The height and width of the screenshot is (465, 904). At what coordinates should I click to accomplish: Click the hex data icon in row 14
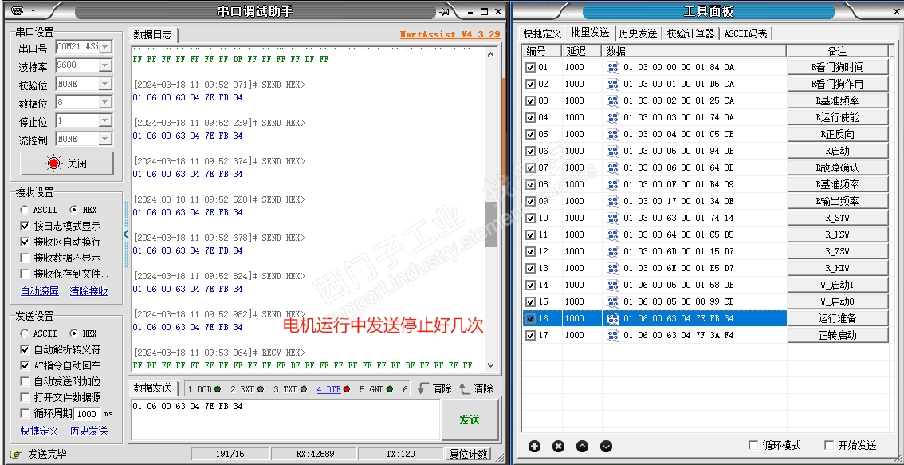tap(613, 285)
